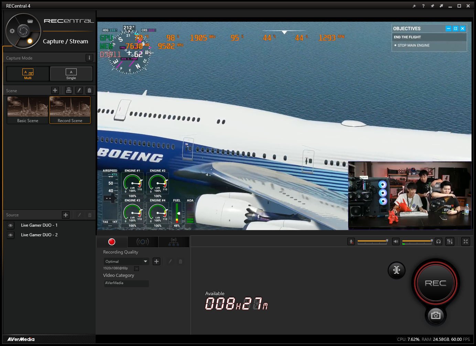Select Multi capture mode

pyautogui.click(x=28, y=74)
